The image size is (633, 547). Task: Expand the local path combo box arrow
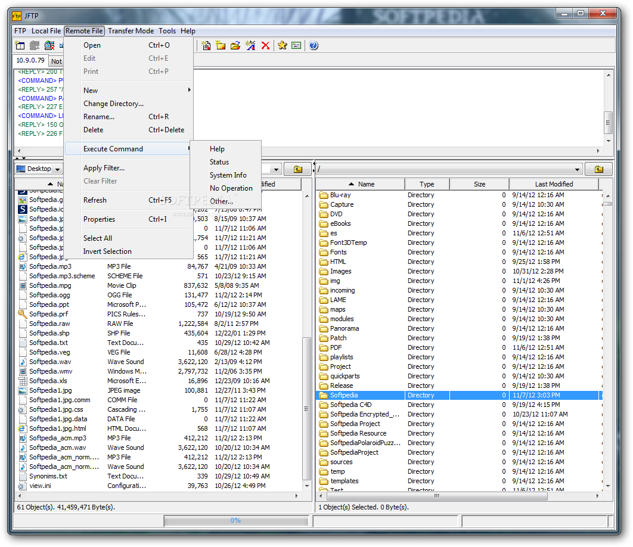pos(276,169)
